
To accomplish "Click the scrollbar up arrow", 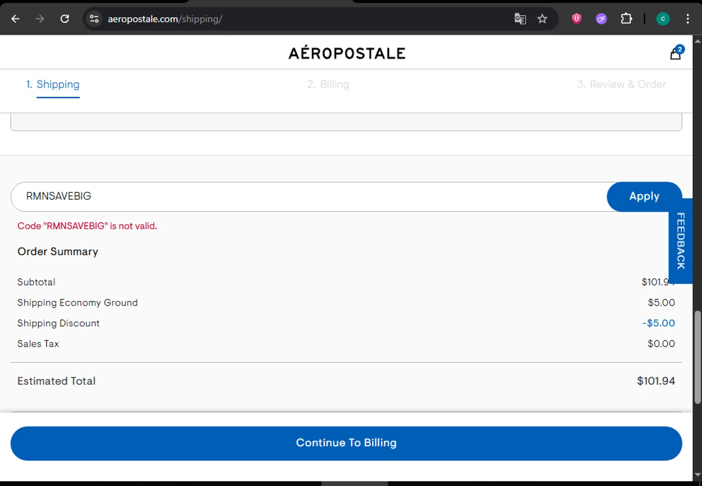I will click(x=697, y=41).
